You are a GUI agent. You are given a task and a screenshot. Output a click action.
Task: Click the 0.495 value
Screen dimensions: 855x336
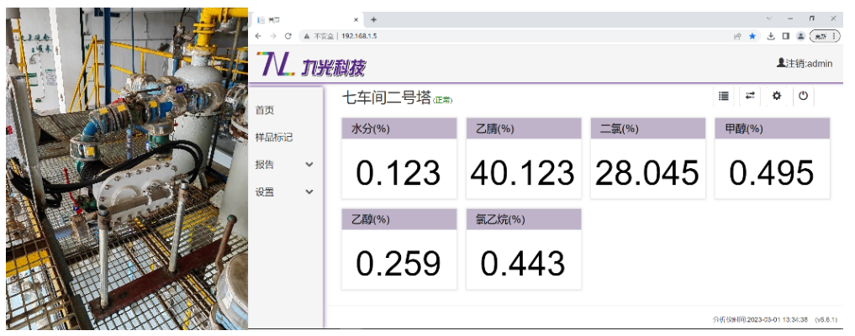(772, 173)
